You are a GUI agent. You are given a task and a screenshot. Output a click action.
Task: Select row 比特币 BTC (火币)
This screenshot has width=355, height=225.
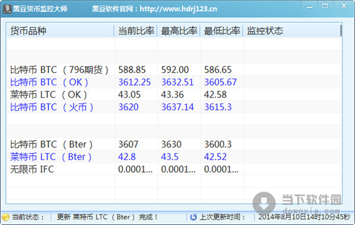tap(174, 107)
